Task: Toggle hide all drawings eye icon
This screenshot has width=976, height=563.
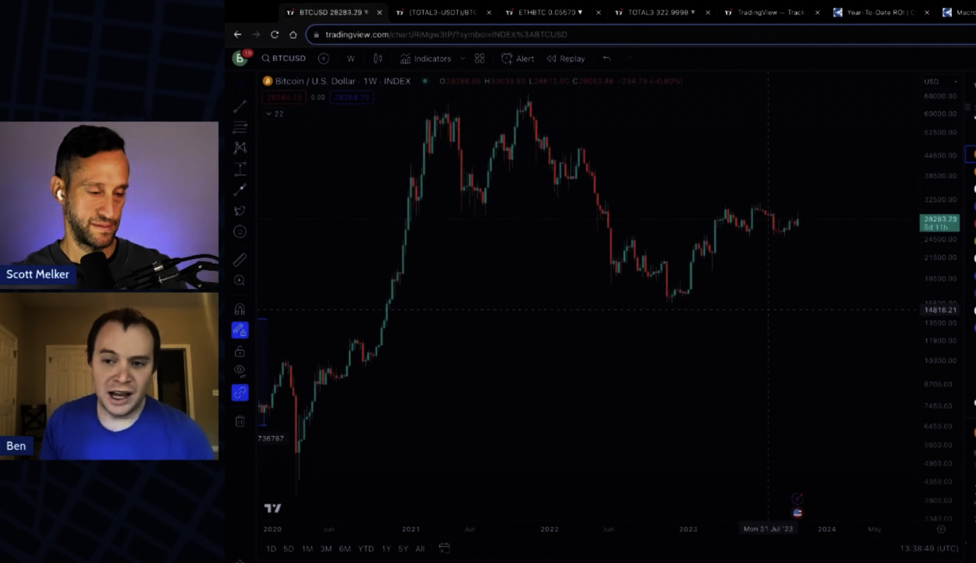Action: click(x=240, y=371)
